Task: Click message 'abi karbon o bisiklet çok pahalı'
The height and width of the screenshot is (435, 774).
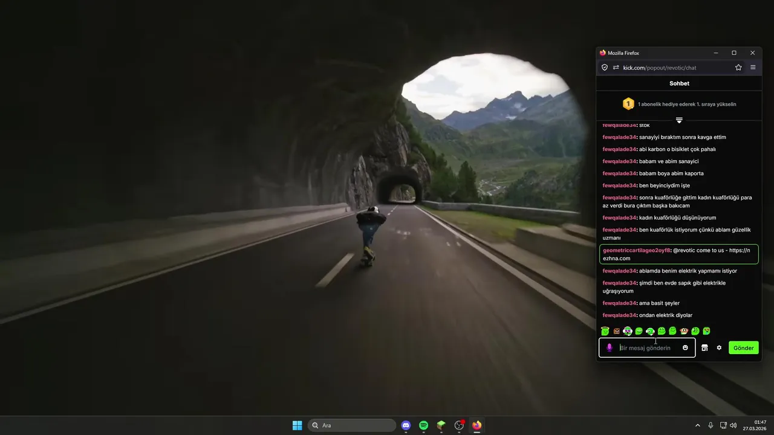Action: tap(677, 149)
